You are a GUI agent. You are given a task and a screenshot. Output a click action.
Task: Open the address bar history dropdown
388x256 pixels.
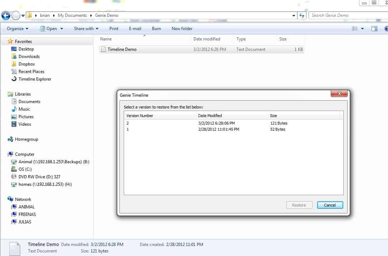(294, 16)
